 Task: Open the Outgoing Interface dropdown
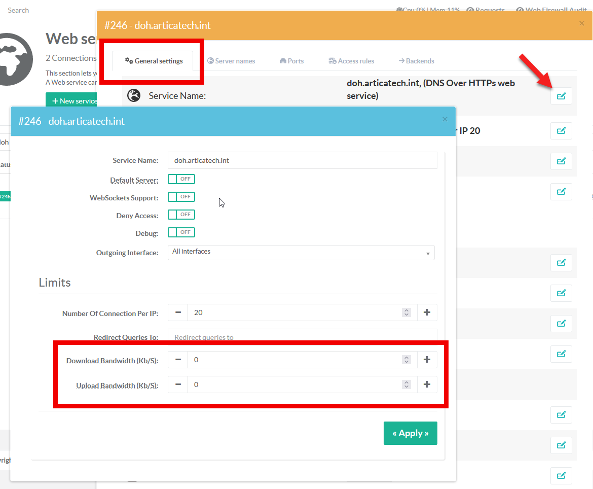(301, 252)
